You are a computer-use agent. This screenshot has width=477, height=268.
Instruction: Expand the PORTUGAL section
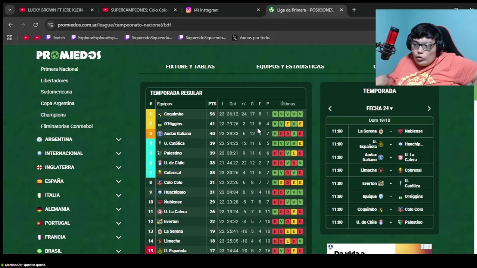(x=119, y=223)
